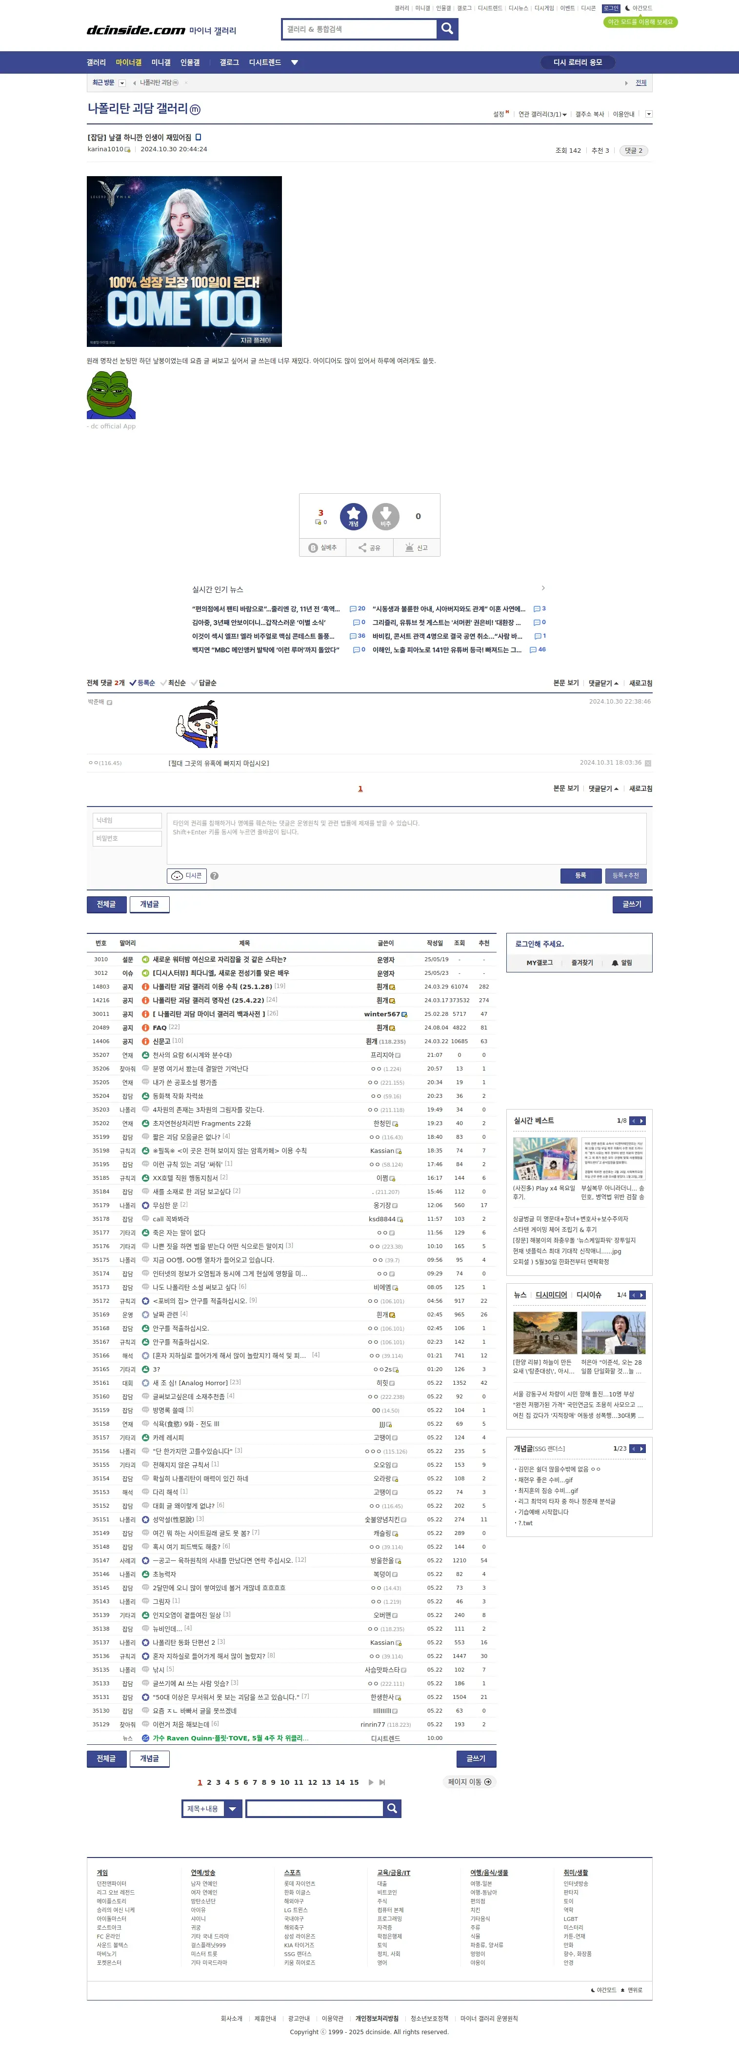The width and height of the screenshot is (739, 2060).
Task: Show 개념글 posts above the list
Action: click(150, 905)
